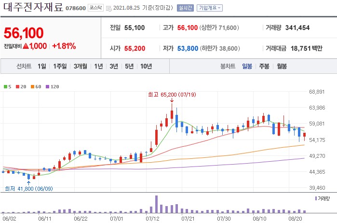
Task: Click the lower limit price 38,600
Action: (x=228, y=48)
